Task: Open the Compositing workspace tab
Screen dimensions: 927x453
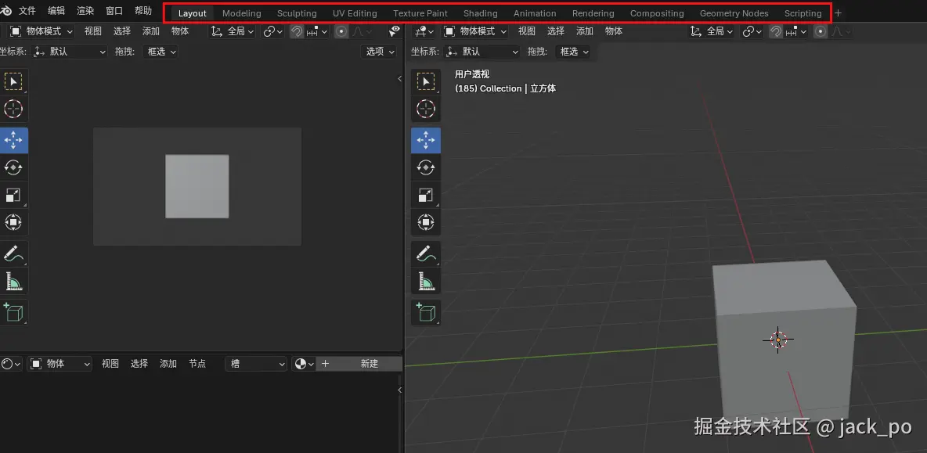Action: click(x=657, y=13)
